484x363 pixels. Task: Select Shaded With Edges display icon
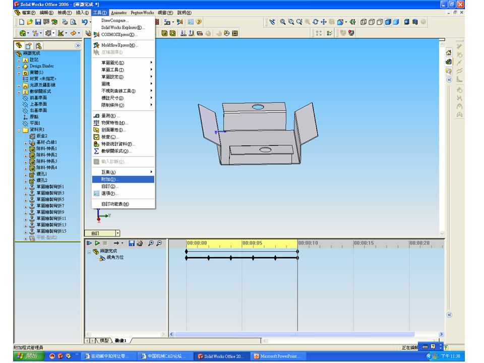[x=388, y=22]
